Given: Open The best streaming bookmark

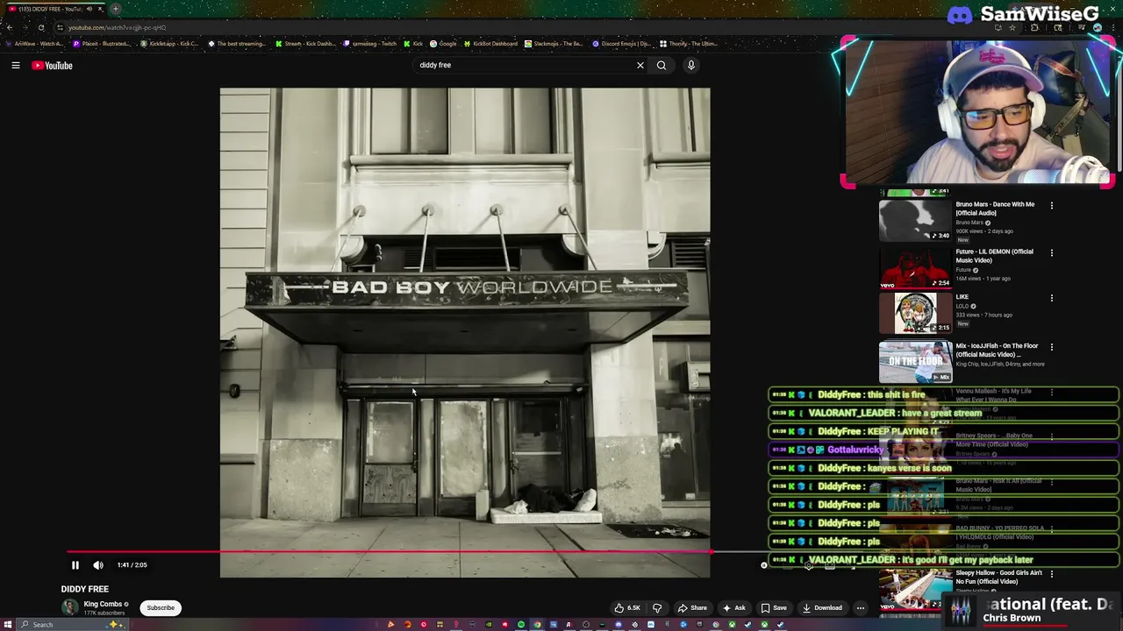Looking at the screenshot, I should click(x=237, y=44).
